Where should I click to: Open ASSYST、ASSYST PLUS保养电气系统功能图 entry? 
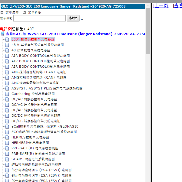point(47,89)
